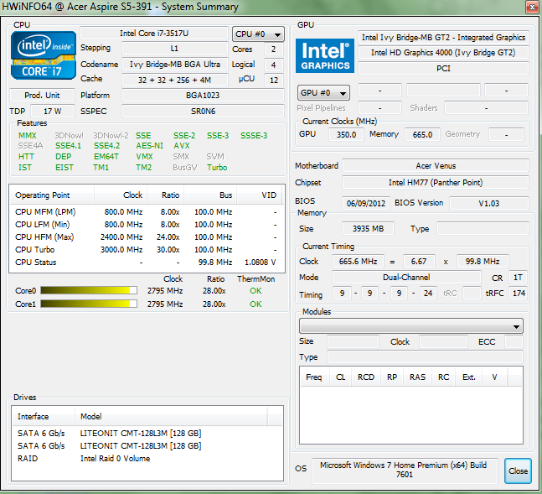Click the Core0 usage bar

click(x=89, y=290)
